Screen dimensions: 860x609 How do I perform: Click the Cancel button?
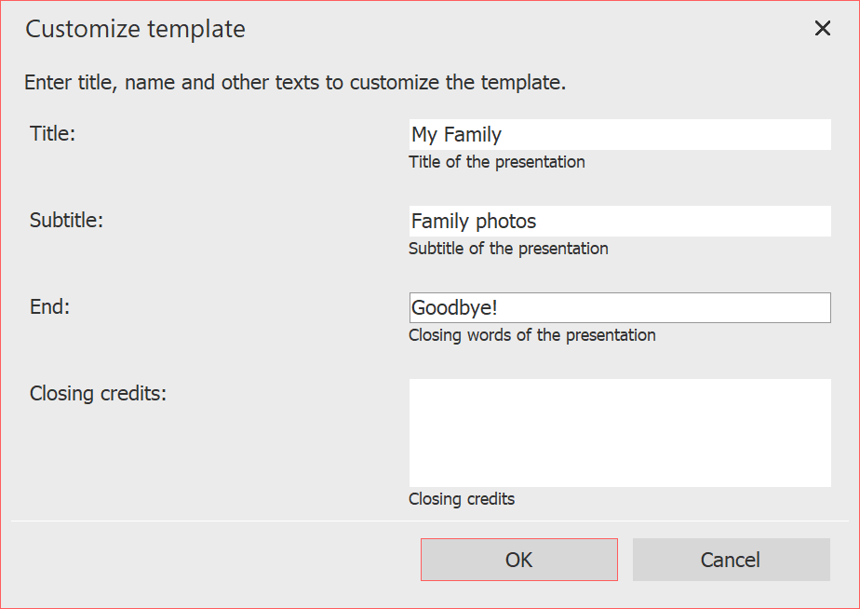731,559
